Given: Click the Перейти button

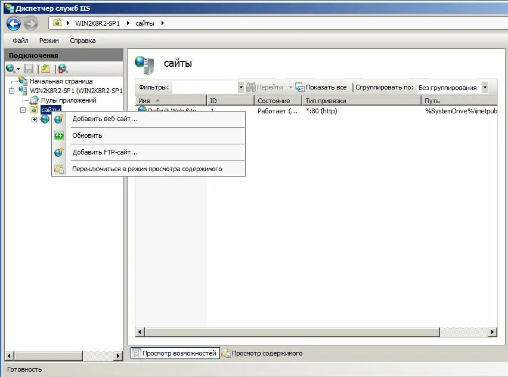Looking at the screenshot, I should [265, 87].
